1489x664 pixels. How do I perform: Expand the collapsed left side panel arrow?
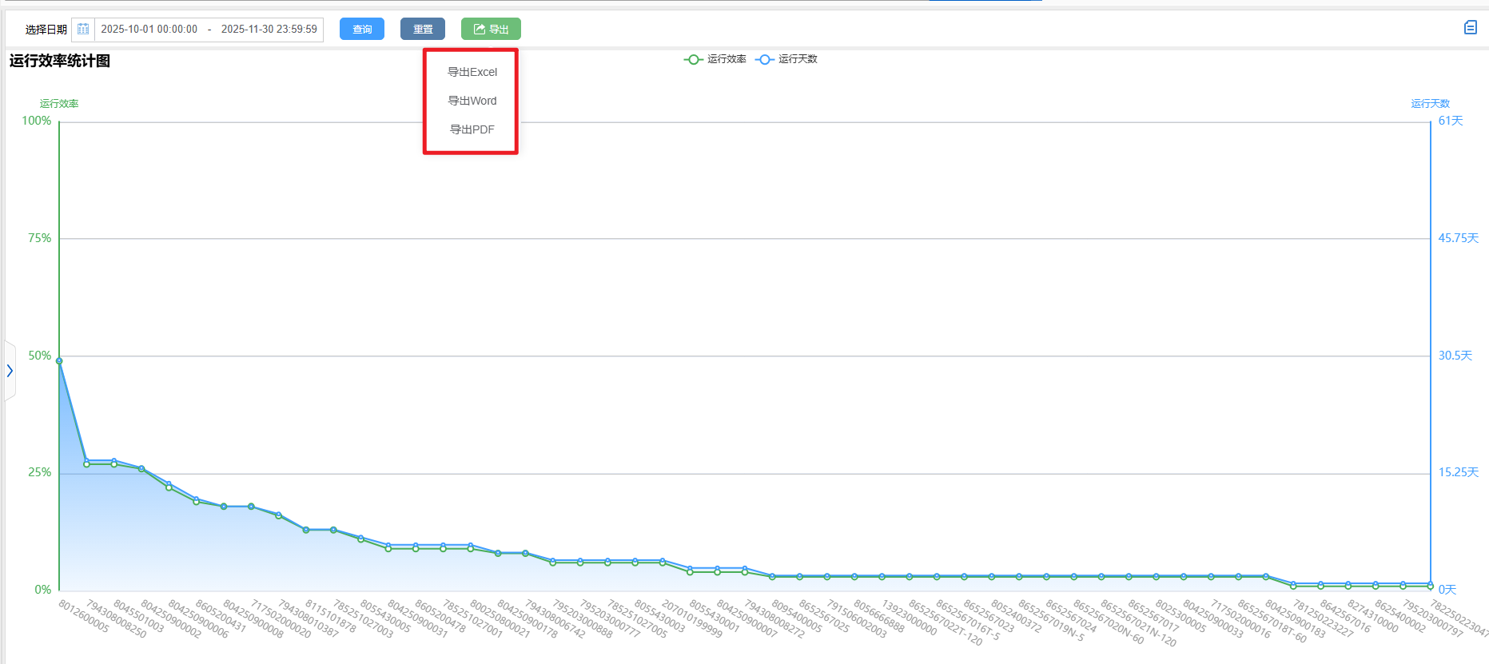pos(10,371)
